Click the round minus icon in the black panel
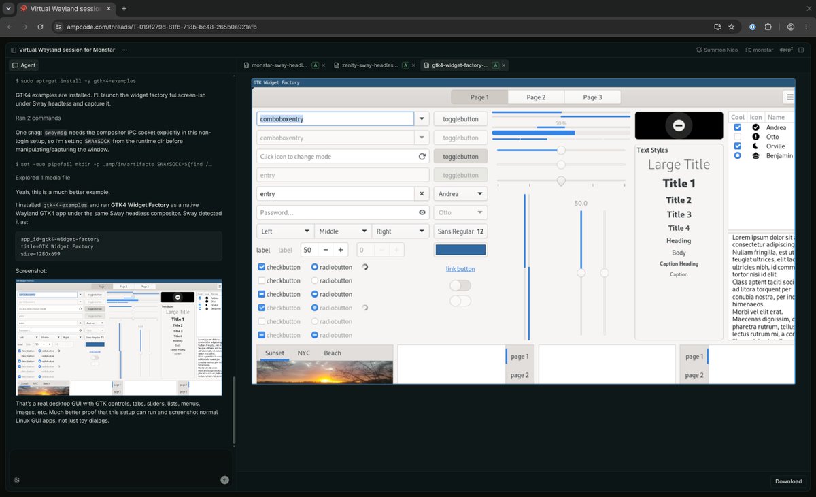Viewport: 816px width, 497px height. point(678,125)
